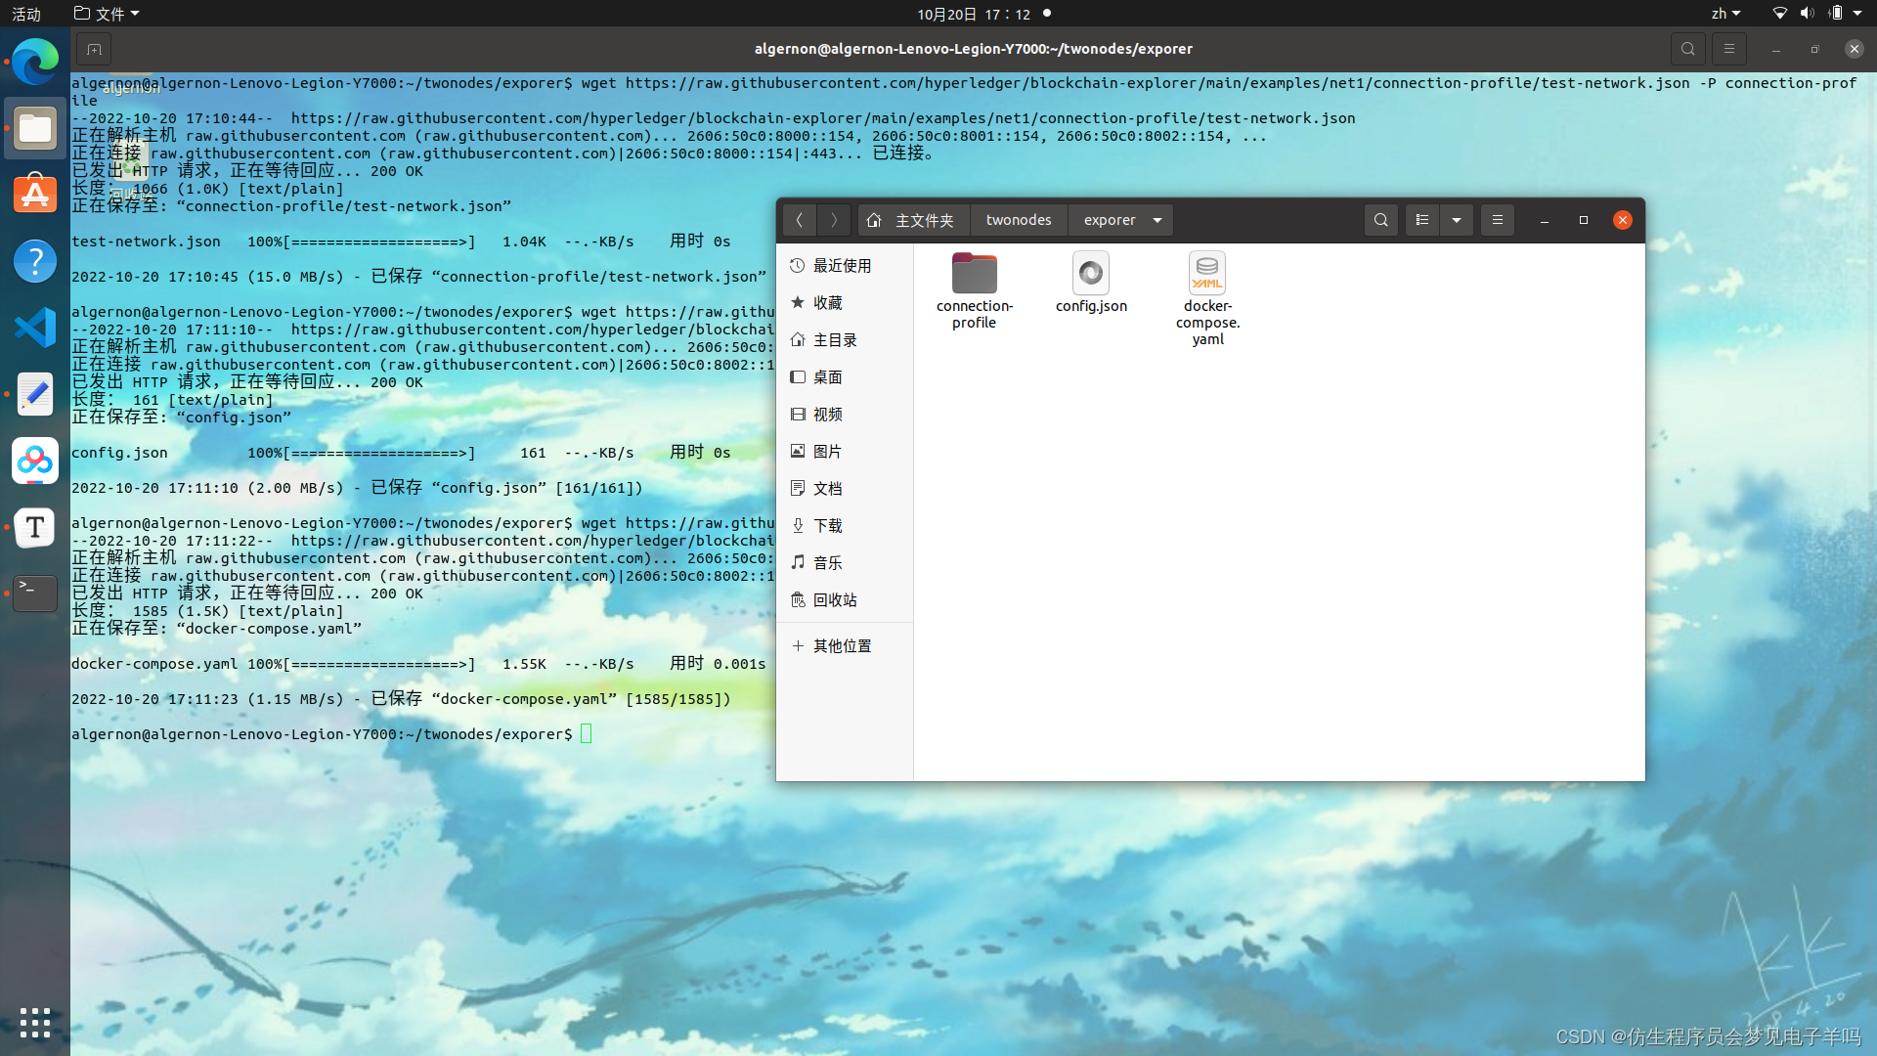Add new terminal tab button
1877x1056 pixels.
[94, 49]
